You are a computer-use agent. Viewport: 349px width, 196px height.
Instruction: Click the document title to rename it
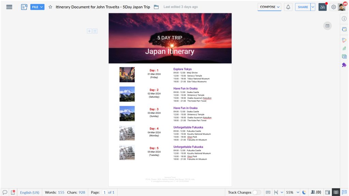point(103,7)
